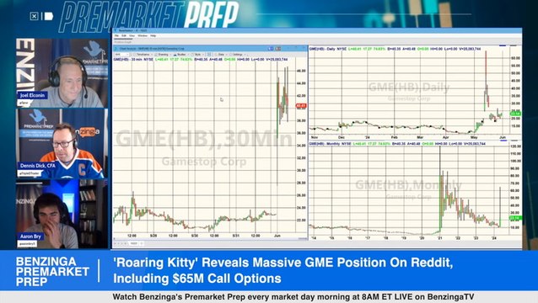Click the white tag icon beside Premarket Prep logo

pyautogui.click(x=49, y=16)
